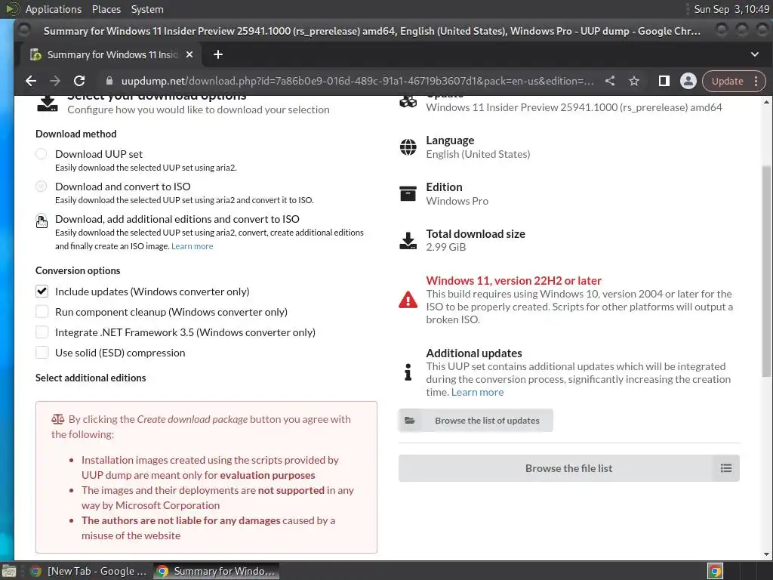Go back with the browser back arrow

(x=30, y=81)
